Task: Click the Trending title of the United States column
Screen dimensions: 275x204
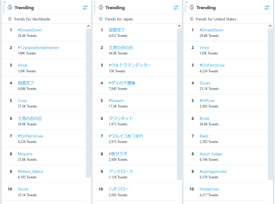Action: pos(206,8)
